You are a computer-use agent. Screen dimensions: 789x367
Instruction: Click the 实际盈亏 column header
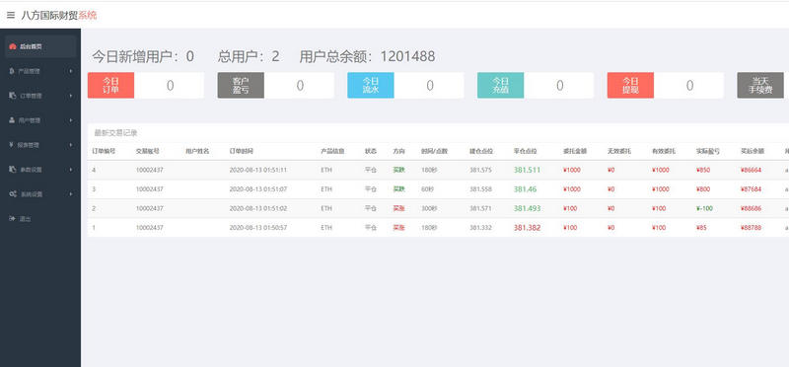(x=708, y=151)
